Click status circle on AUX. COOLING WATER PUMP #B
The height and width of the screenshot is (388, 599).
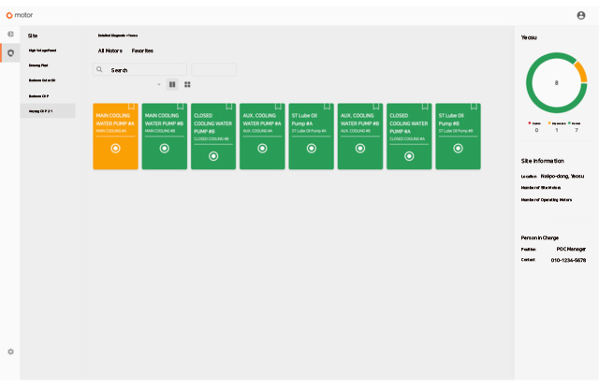click(360, 148)
